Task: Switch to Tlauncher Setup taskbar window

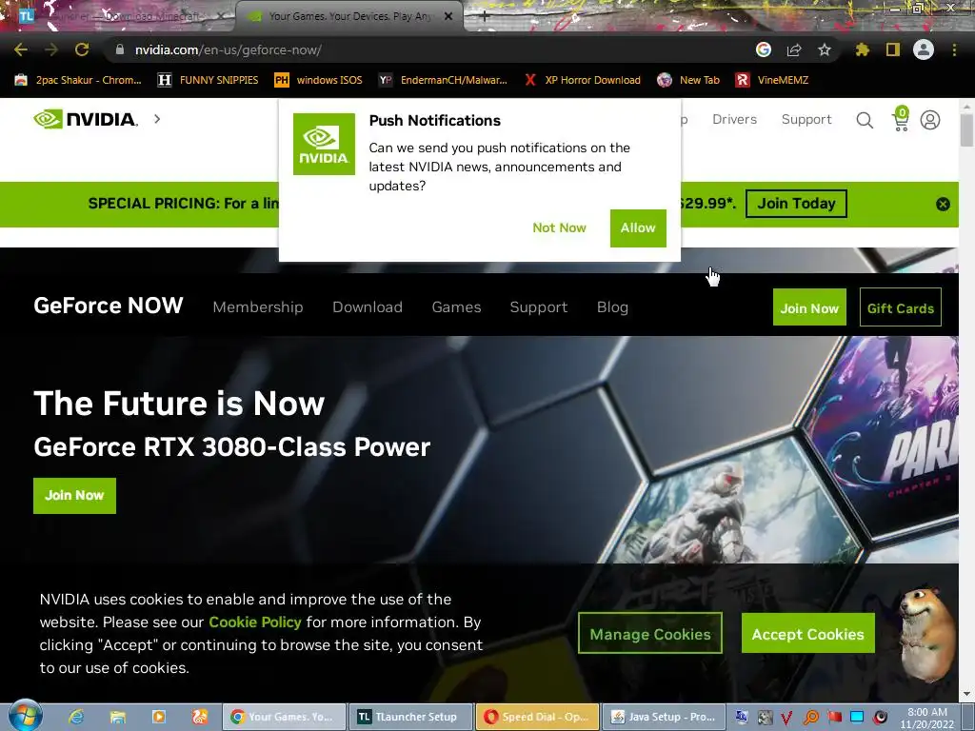Action: click(x=409, y=717)
